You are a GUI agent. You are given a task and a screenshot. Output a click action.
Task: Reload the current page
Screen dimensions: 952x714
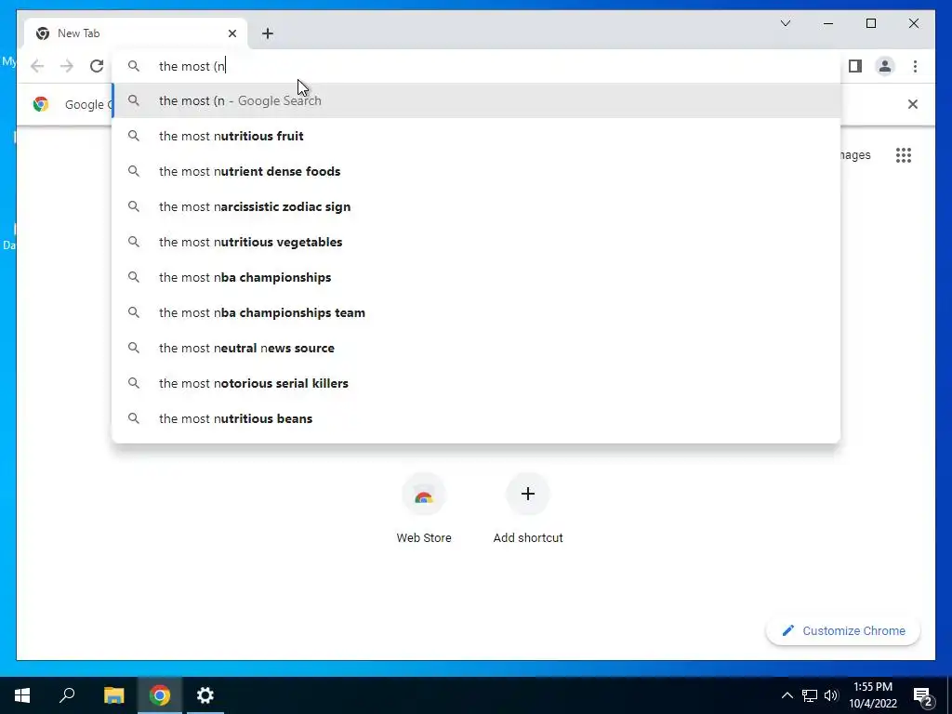(97, 66)
